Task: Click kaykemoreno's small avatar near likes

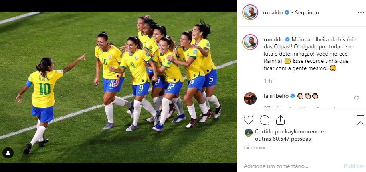Action: coord(249,133)
